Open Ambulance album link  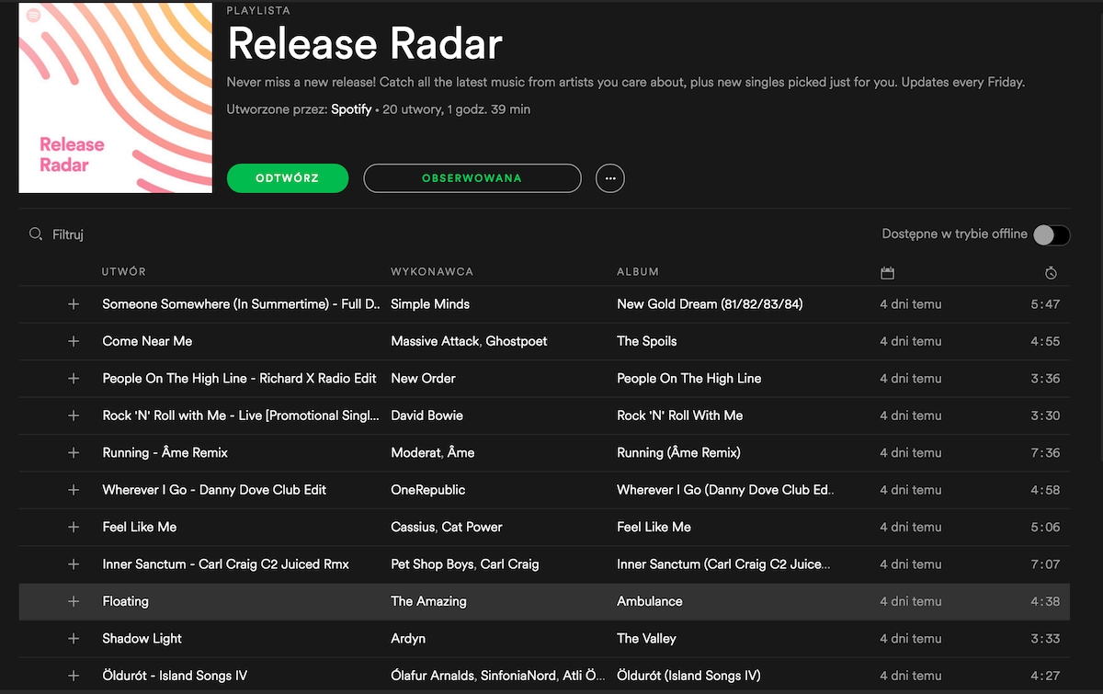(x=650, y=601)
